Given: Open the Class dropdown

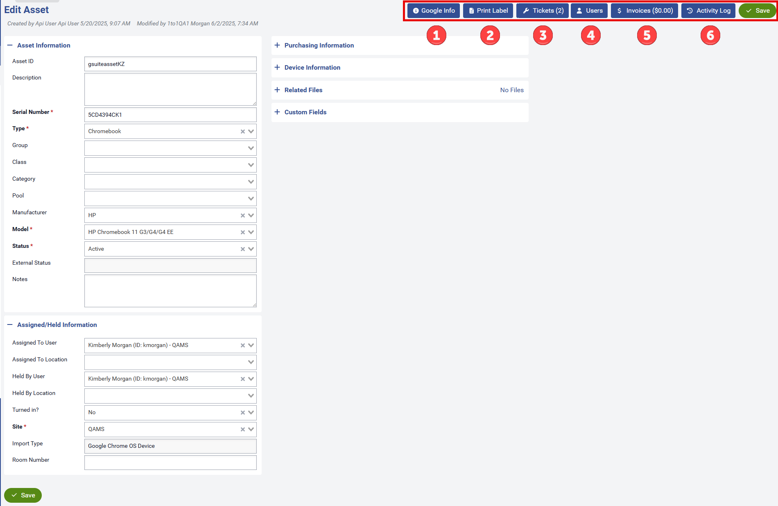Looking at the screenshot, I should tap(251, 165).
